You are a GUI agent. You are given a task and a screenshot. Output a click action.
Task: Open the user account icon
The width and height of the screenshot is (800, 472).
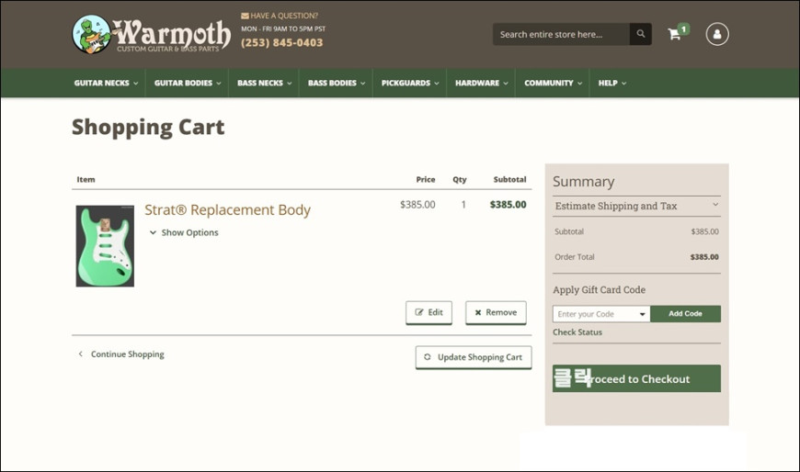click(x=717, y=34)
